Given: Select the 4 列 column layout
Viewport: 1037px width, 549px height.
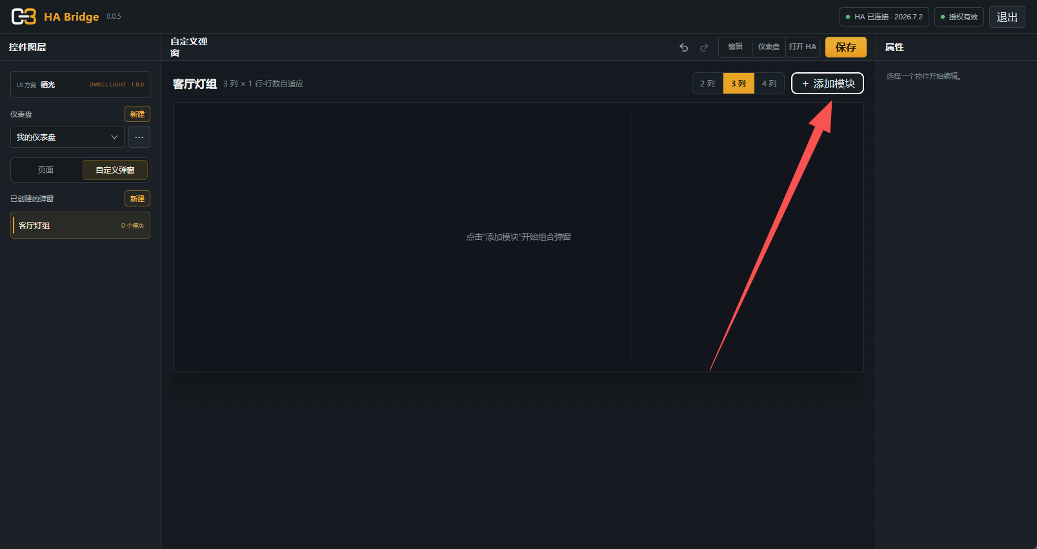Looking at the screenshot, I should tap(769, 83).
